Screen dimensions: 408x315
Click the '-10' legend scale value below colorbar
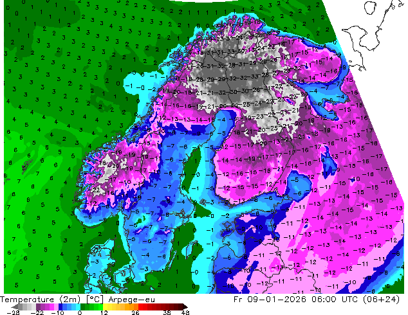tap(57, 312)
